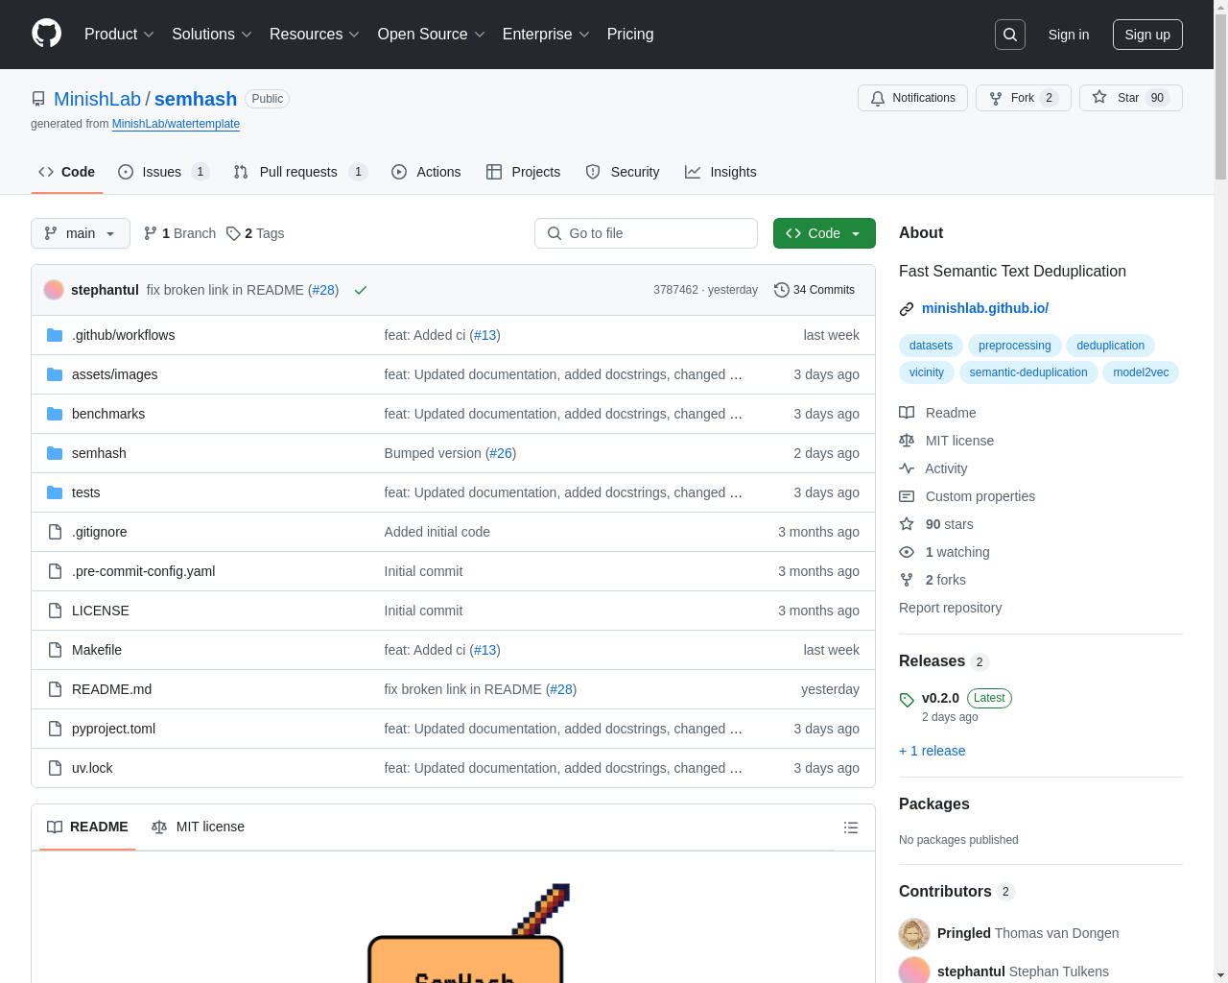The width and height of the screenshot is (1228, 983).
Task: Open the MinishLab organization link
Action: [x=97, y=99]
